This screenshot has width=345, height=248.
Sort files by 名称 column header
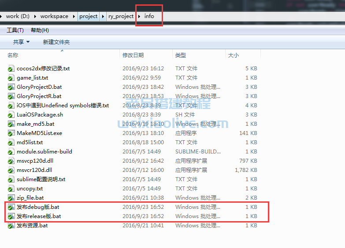click(x=13, y=55)
